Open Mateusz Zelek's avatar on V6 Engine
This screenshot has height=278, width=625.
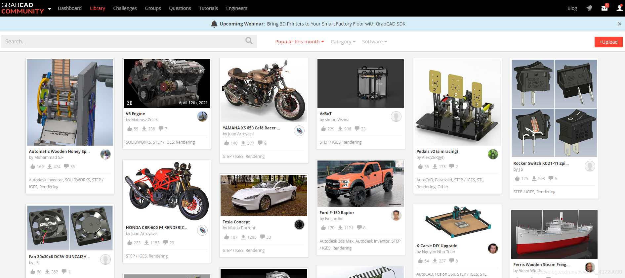(x=202, y=116)
